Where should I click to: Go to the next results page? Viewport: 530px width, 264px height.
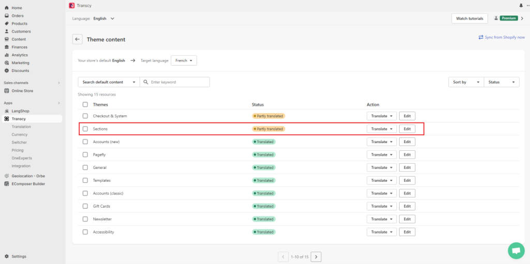pyautogui.click(x=316, y=257)
